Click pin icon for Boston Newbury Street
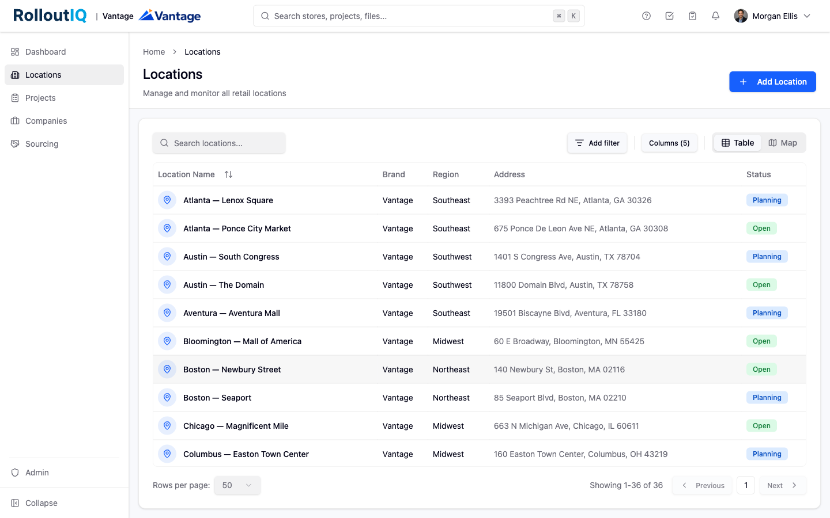The image size is (830, 518). [167, 370]
